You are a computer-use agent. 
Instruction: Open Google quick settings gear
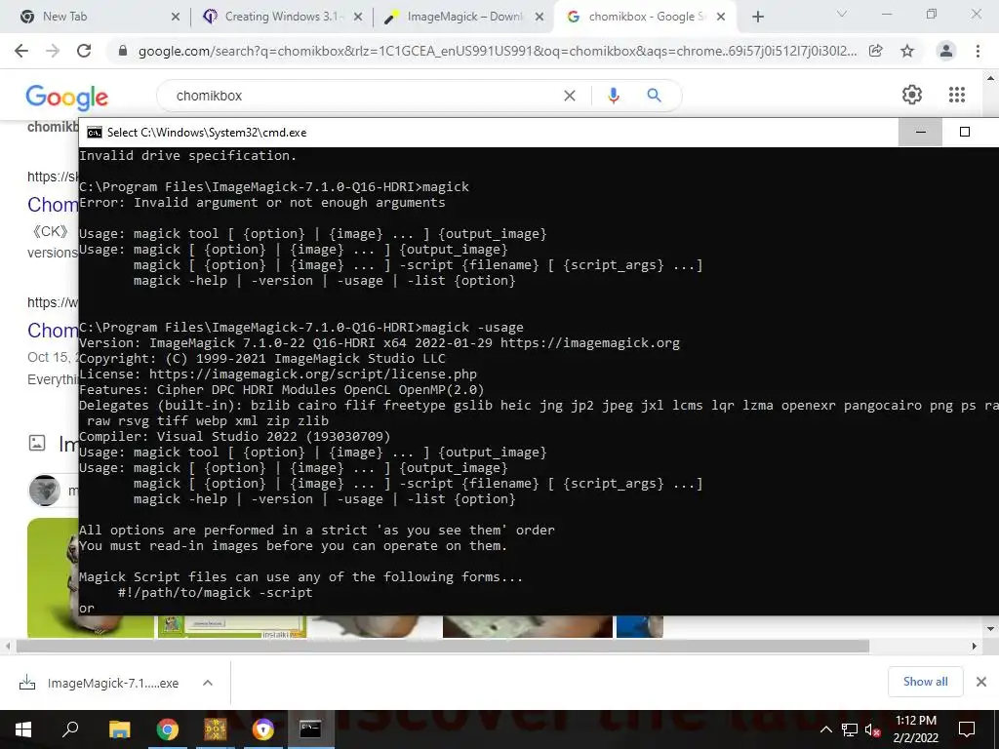912,95
